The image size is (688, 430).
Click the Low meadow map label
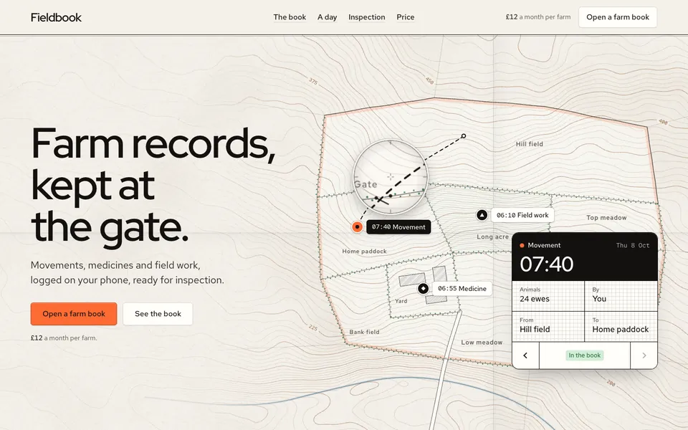pos(482,343)
